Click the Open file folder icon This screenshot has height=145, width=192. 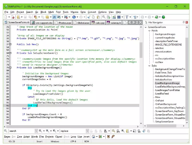(x=19, y=17)
